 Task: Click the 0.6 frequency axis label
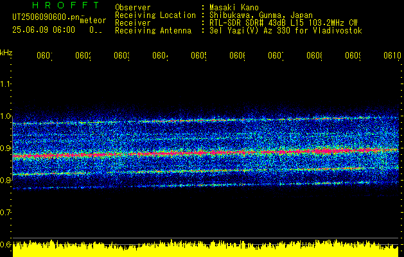point(5,244)
